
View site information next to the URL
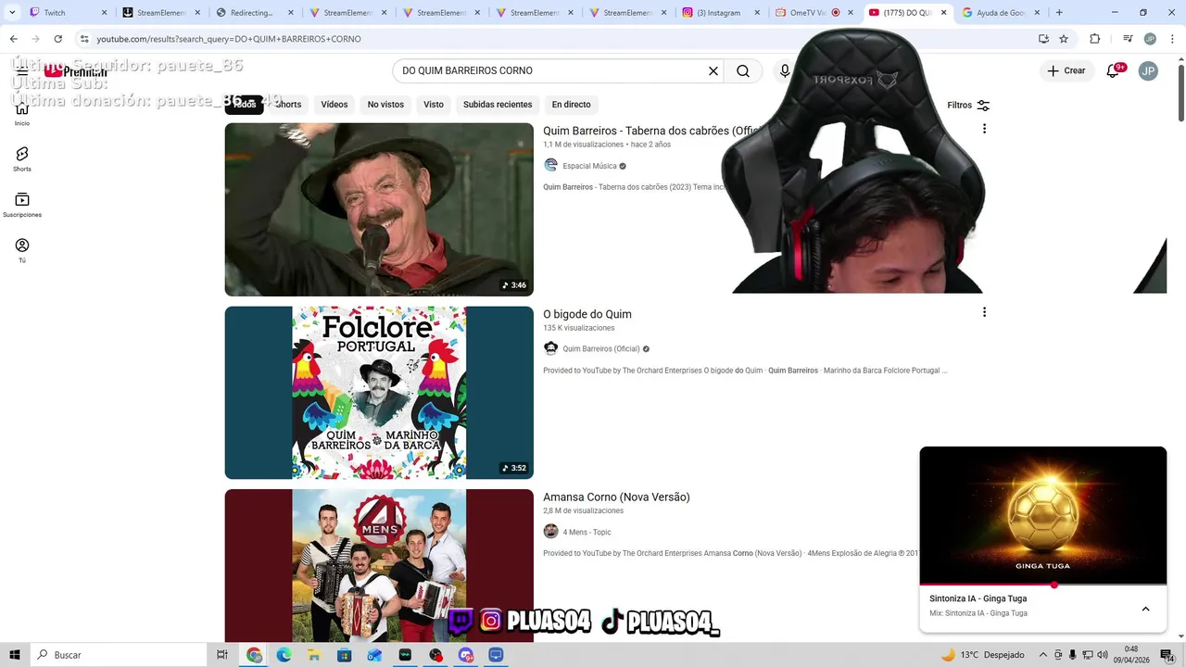[x=84, y=39]
